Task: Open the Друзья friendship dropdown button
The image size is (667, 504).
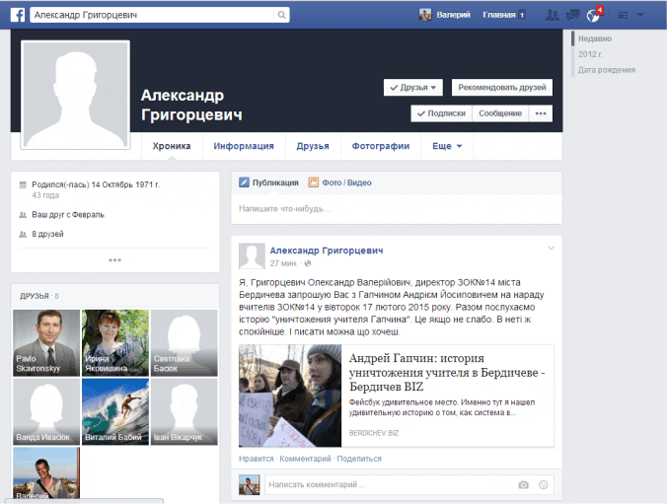Action: [413, 87]
